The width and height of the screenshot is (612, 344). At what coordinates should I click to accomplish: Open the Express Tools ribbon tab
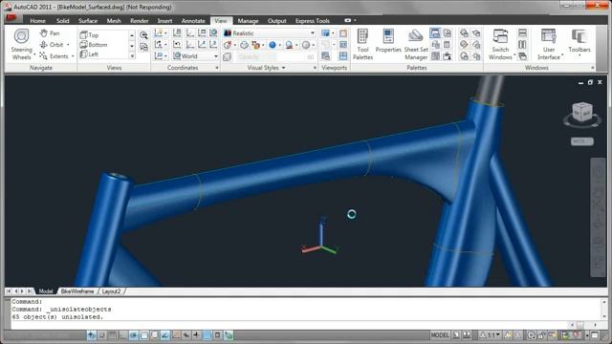click(x=313, y=21)
